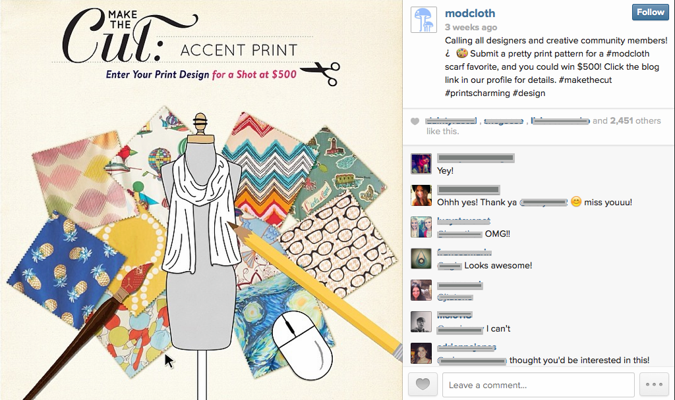The height and width of the screenshot is (400, 675).
Task: Click avatar beside the "I can't" comment
Action: 421,322
